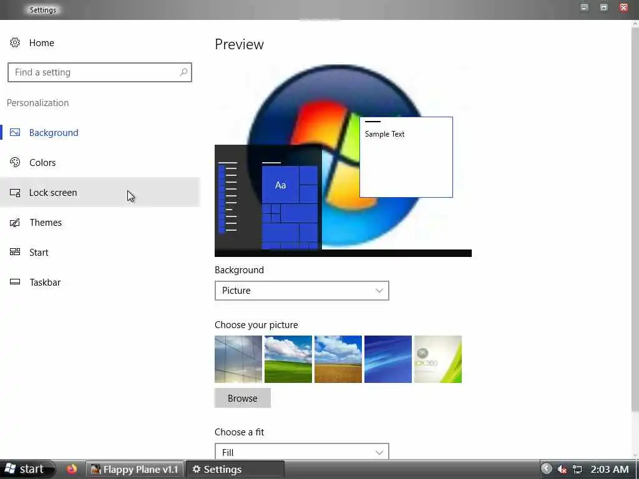Click the Choose your picture label

(256, 324)
